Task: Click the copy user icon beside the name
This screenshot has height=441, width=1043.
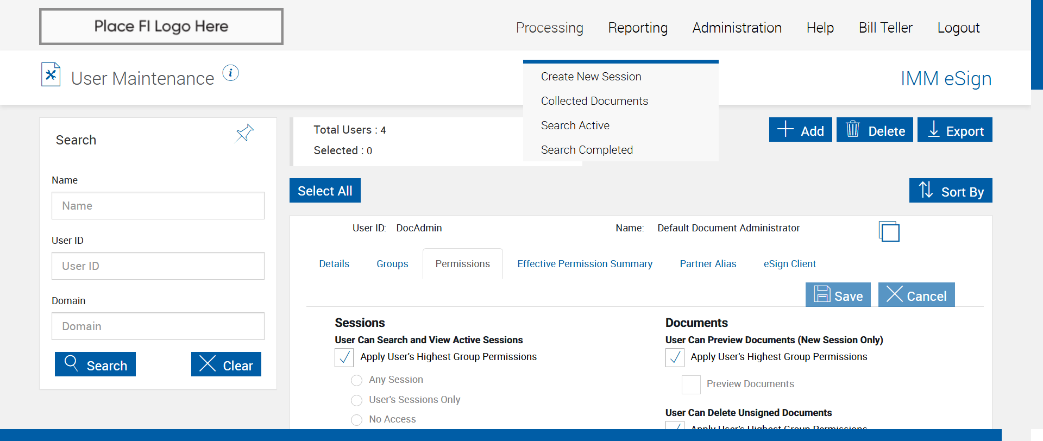Action: coord(889,231)
